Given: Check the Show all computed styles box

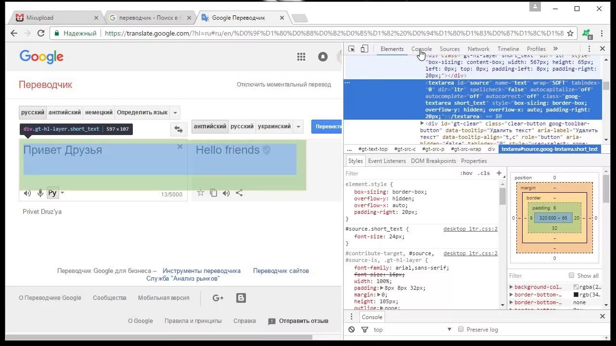Looking at the screenshot, I should pyautogui.click(x=572, y=275).
